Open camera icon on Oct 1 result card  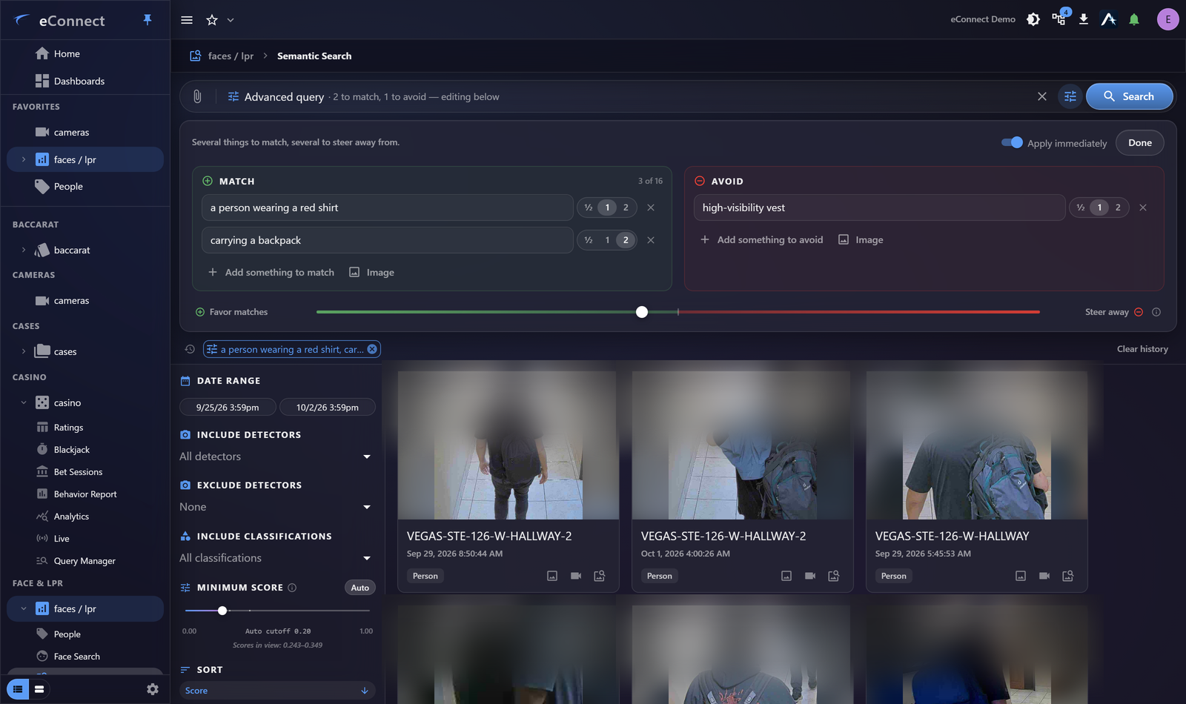(x=810, y=576)
